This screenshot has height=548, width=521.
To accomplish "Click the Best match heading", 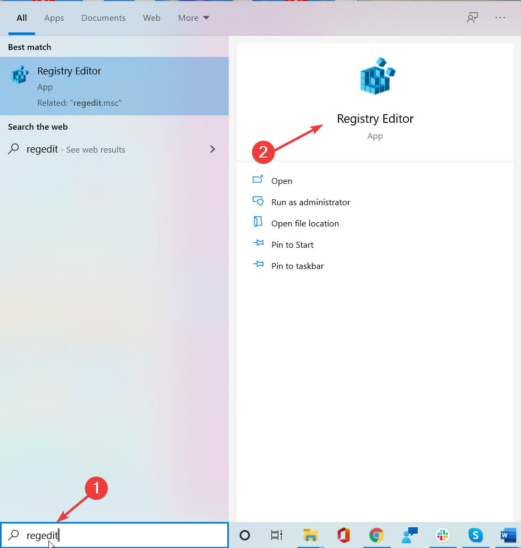I will (x=29, y=47).
